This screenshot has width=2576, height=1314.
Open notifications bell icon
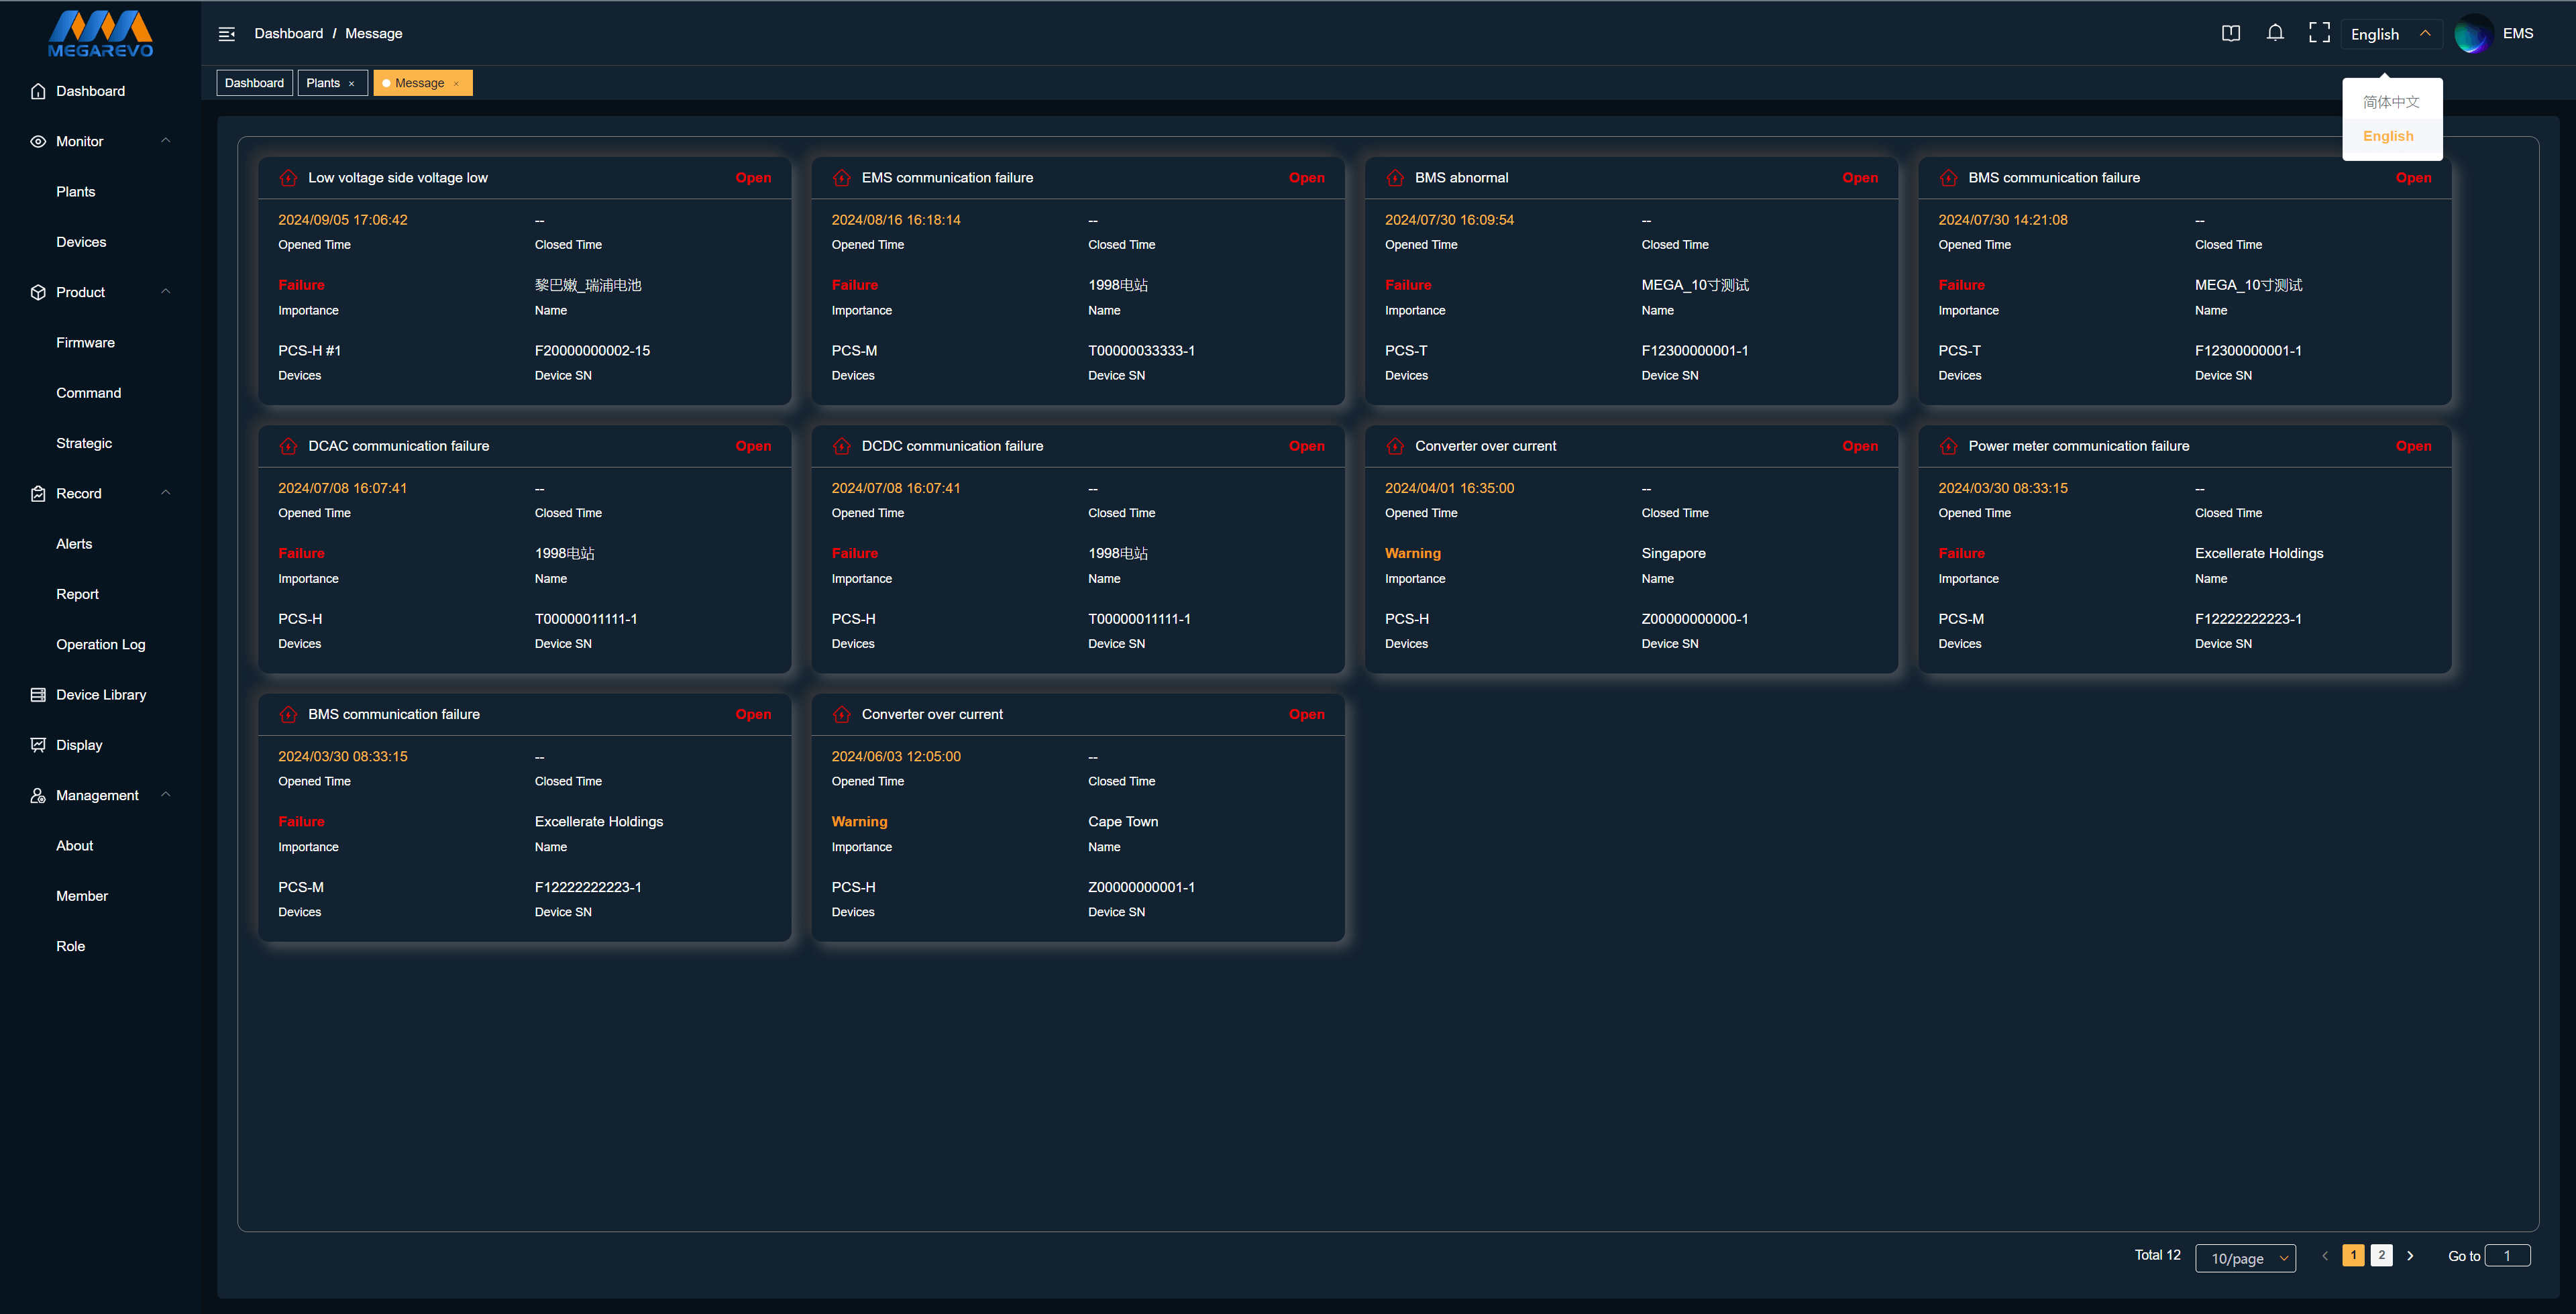click(2275, 33)
